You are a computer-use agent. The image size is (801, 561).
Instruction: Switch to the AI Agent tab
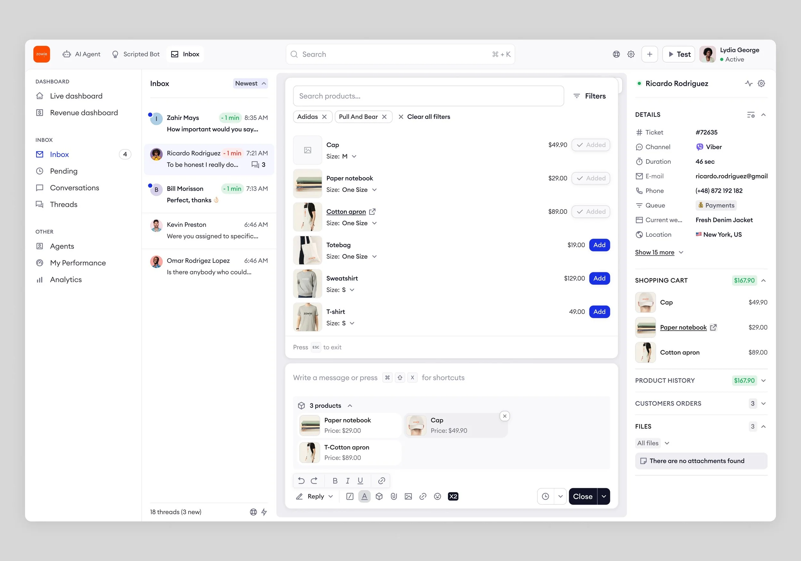(81, 54)
